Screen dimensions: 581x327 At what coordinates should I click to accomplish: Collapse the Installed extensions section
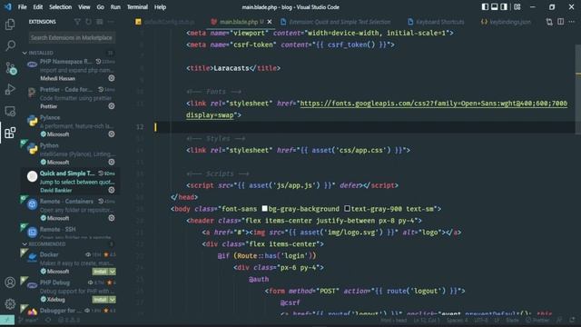tap(25, 53)
